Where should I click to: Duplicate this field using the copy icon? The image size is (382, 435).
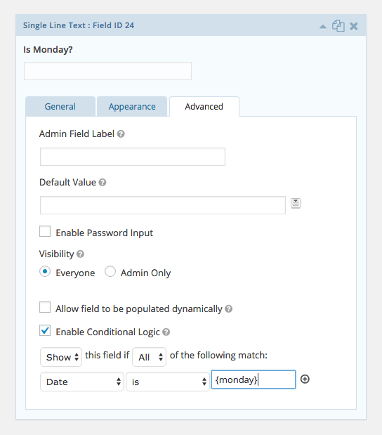[x=338, y=26]
